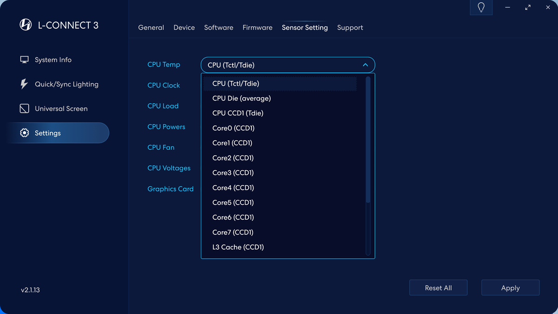Go to the Firmware tab
The width and height of the screenshot is (558, 314).
click(258, 27)
